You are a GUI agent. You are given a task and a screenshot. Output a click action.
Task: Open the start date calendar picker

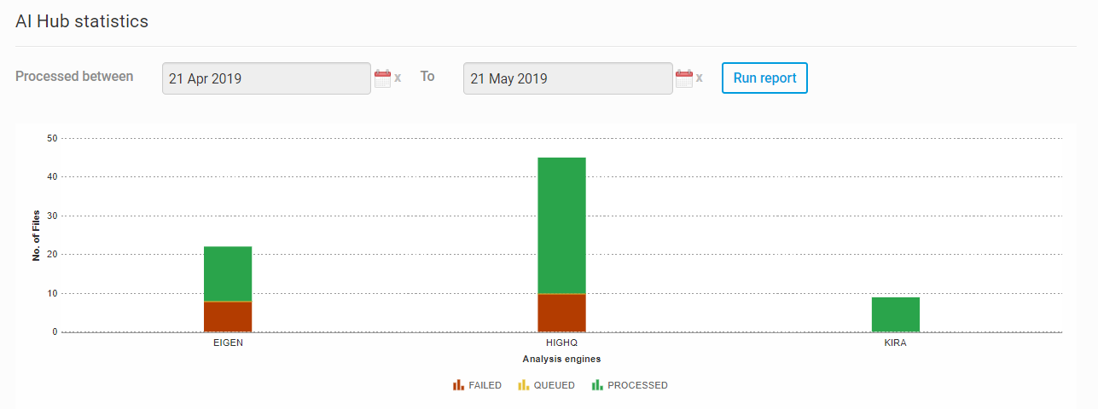382,78
